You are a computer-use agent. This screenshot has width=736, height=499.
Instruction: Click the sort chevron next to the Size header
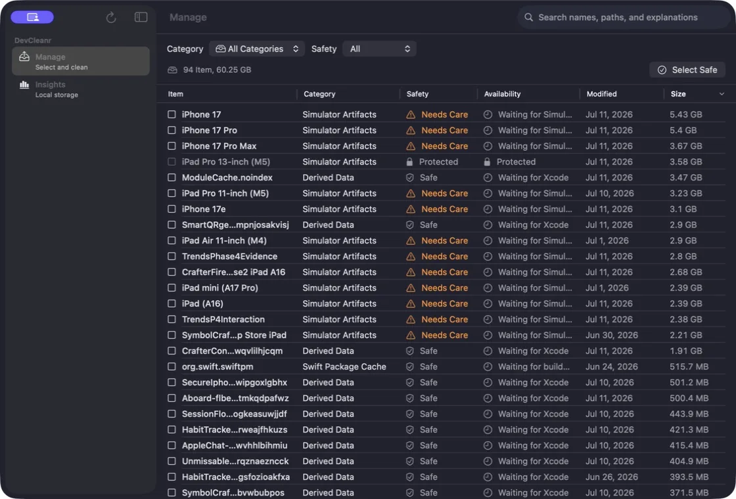point(722,95)
